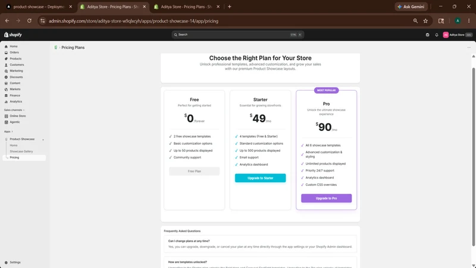Open the Customers person icon
The width and height of the screenshot is (476, 268).
coord(6,65)
